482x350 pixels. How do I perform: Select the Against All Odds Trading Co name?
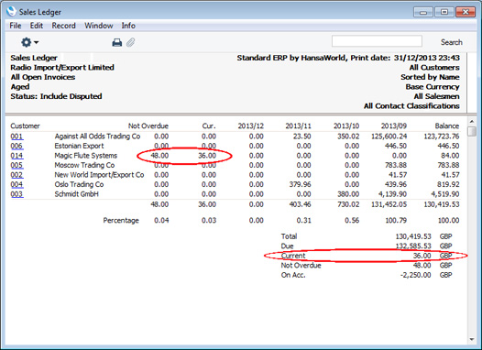click(97, 137)
